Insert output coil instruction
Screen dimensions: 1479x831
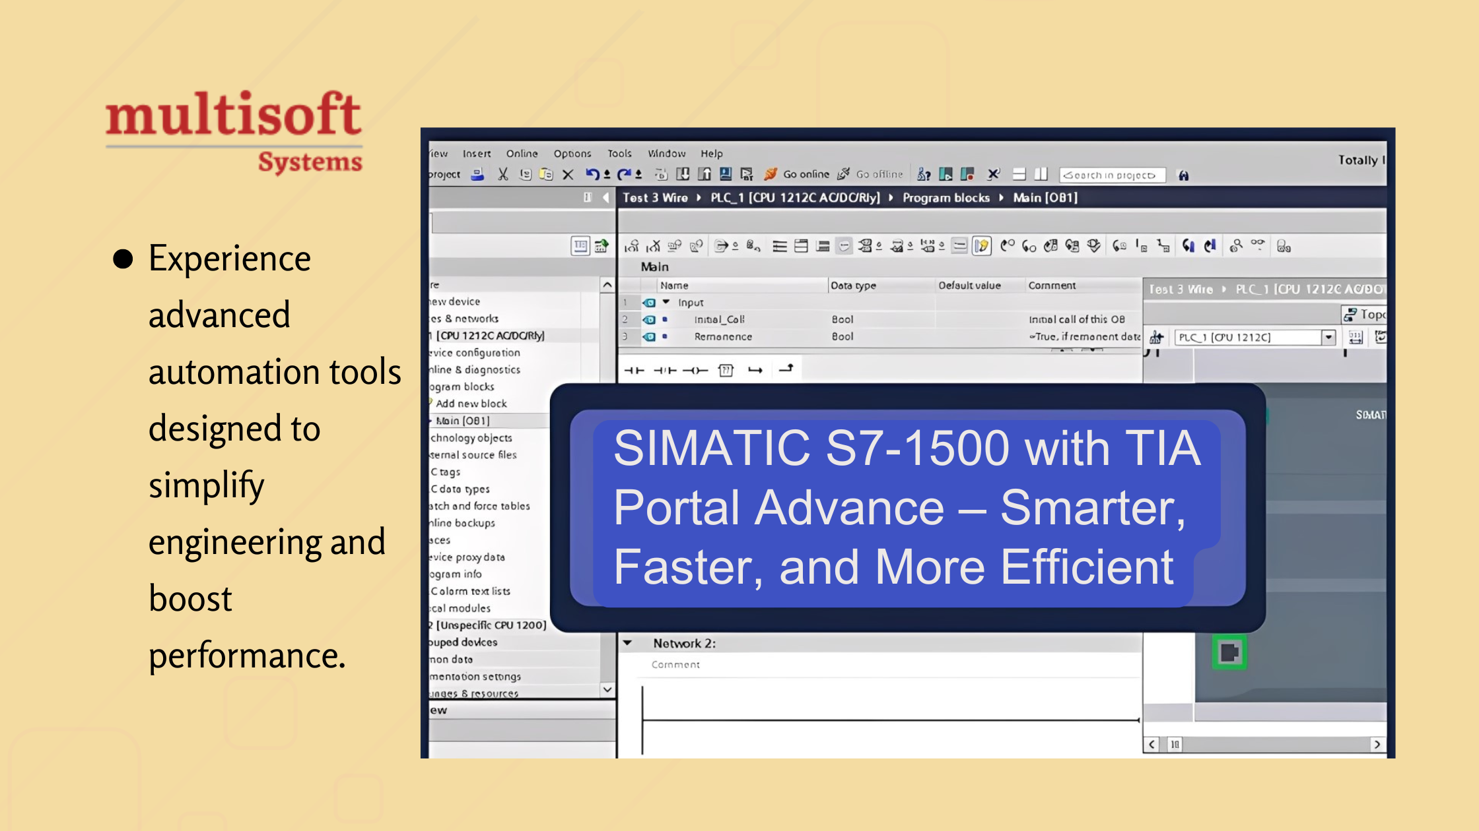695,371
